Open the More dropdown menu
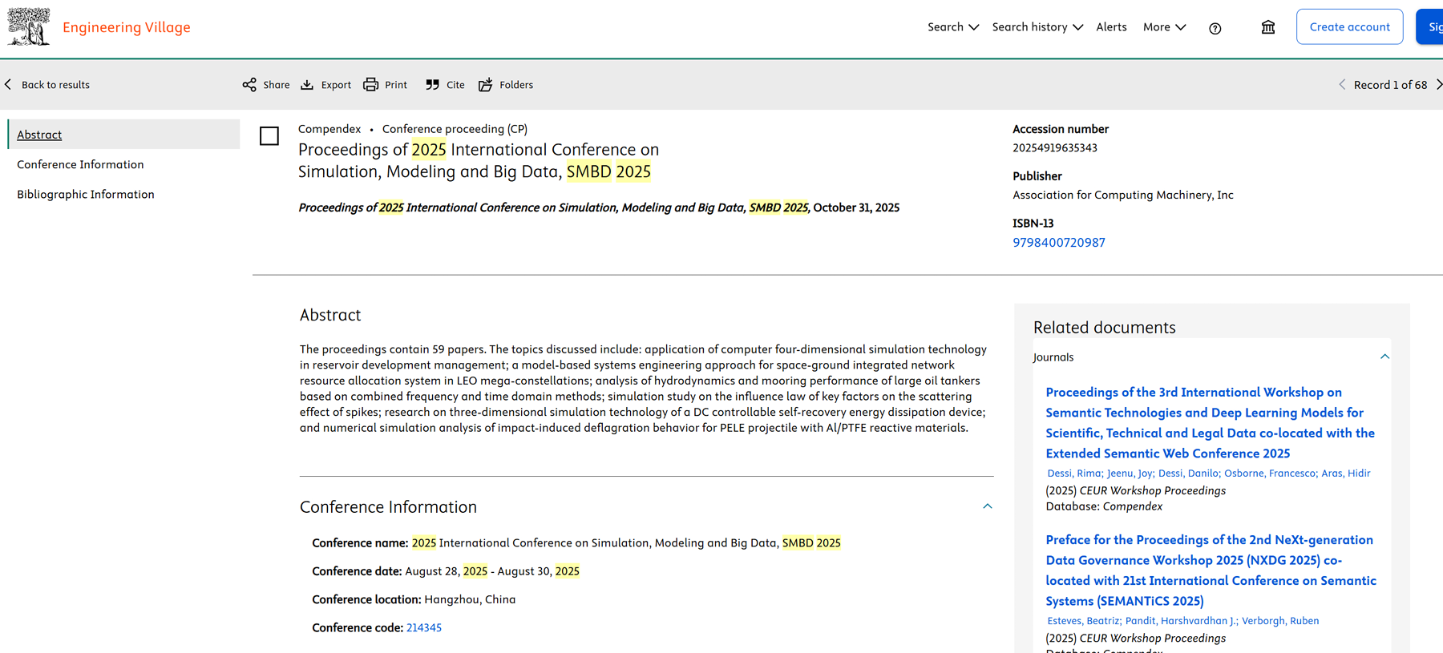 tap(1164, 27)
